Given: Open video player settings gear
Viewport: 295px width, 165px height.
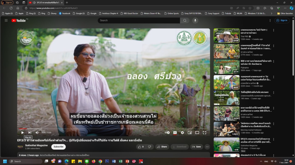Looking at the screenshot, I should (x=182, y=133).
